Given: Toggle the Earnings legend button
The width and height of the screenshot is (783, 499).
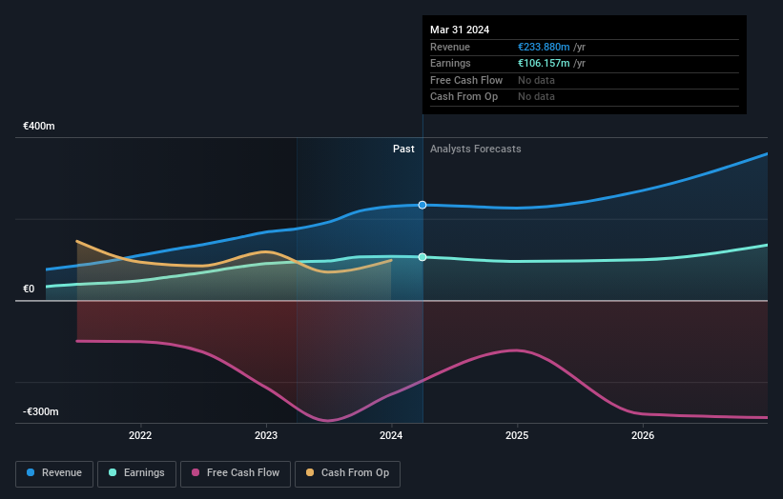Looking at the screenshot, I should 136,473.
